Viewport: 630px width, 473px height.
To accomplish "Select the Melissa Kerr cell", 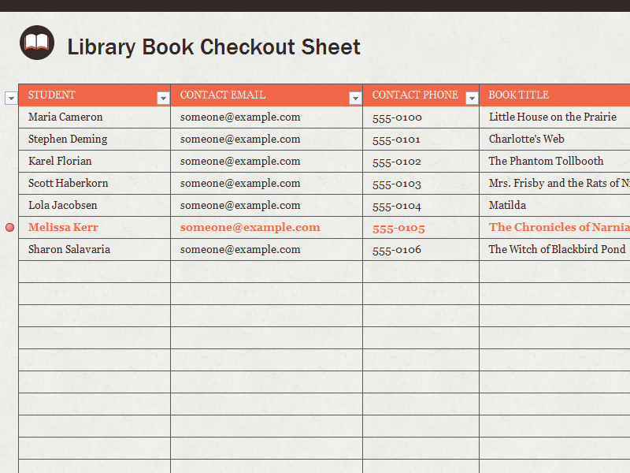I will (x=94, y=228).
